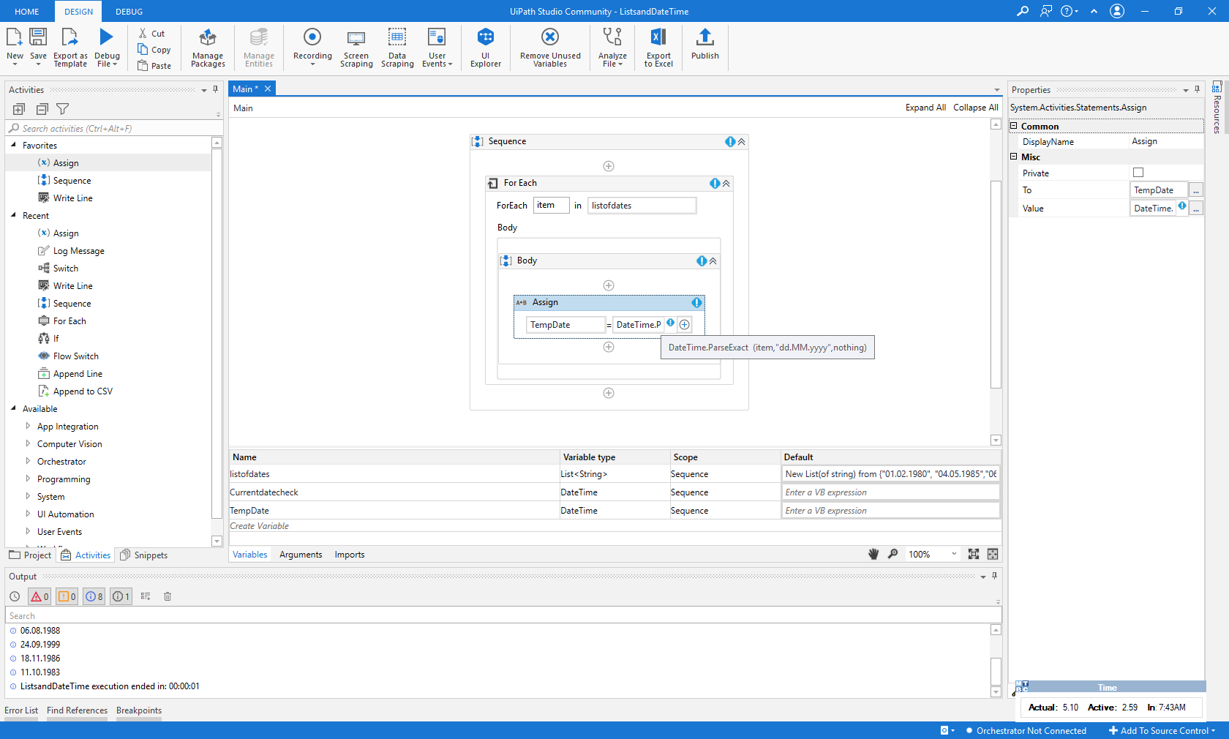
Task: Open the Arguments tab
Action: pos(300,555)
